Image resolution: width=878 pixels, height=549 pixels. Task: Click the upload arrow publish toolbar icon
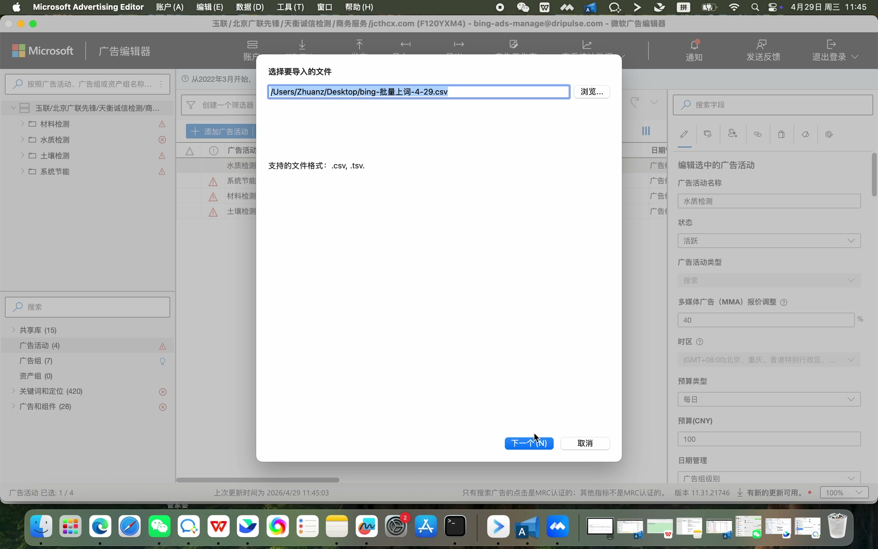pos(359,45)
